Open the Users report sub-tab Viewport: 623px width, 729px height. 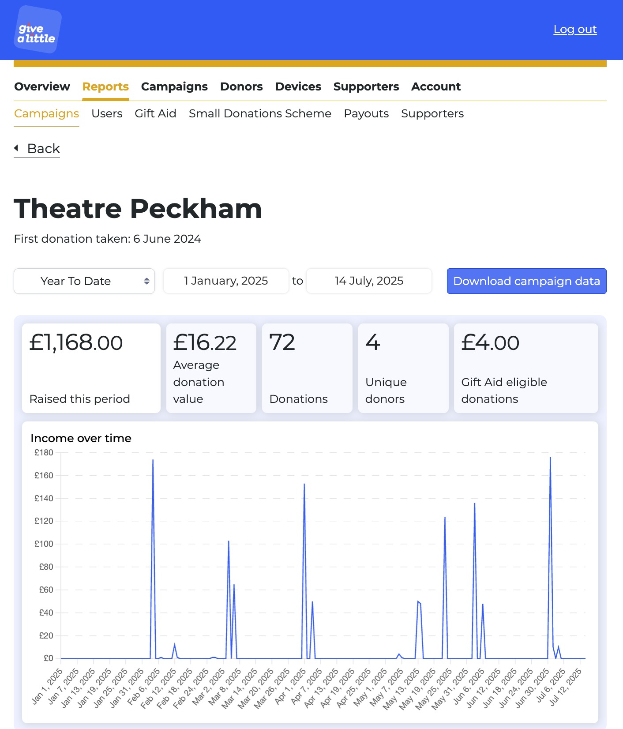tap(107, 113)
